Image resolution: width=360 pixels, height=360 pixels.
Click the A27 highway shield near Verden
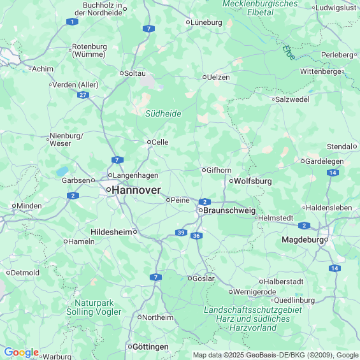coord(83,95)
